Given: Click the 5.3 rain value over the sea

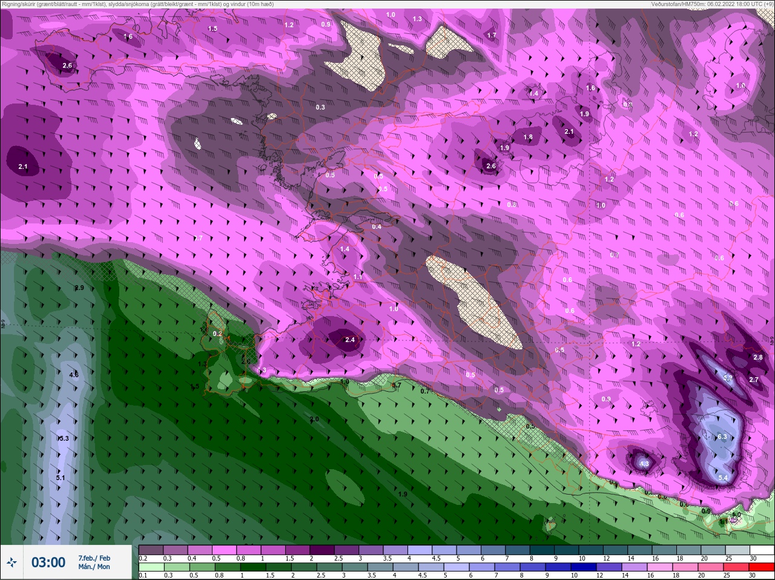Looking at the screenshot, I should tap(64, 438).
